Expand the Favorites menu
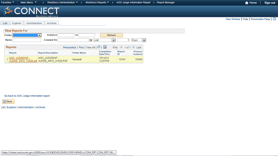 coord(8,3)
